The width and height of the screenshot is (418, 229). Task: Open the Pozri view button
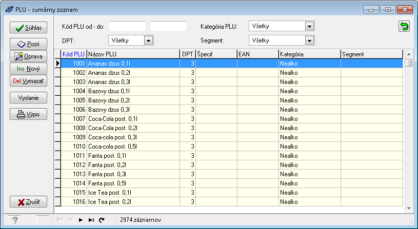(x=29, y=44)
